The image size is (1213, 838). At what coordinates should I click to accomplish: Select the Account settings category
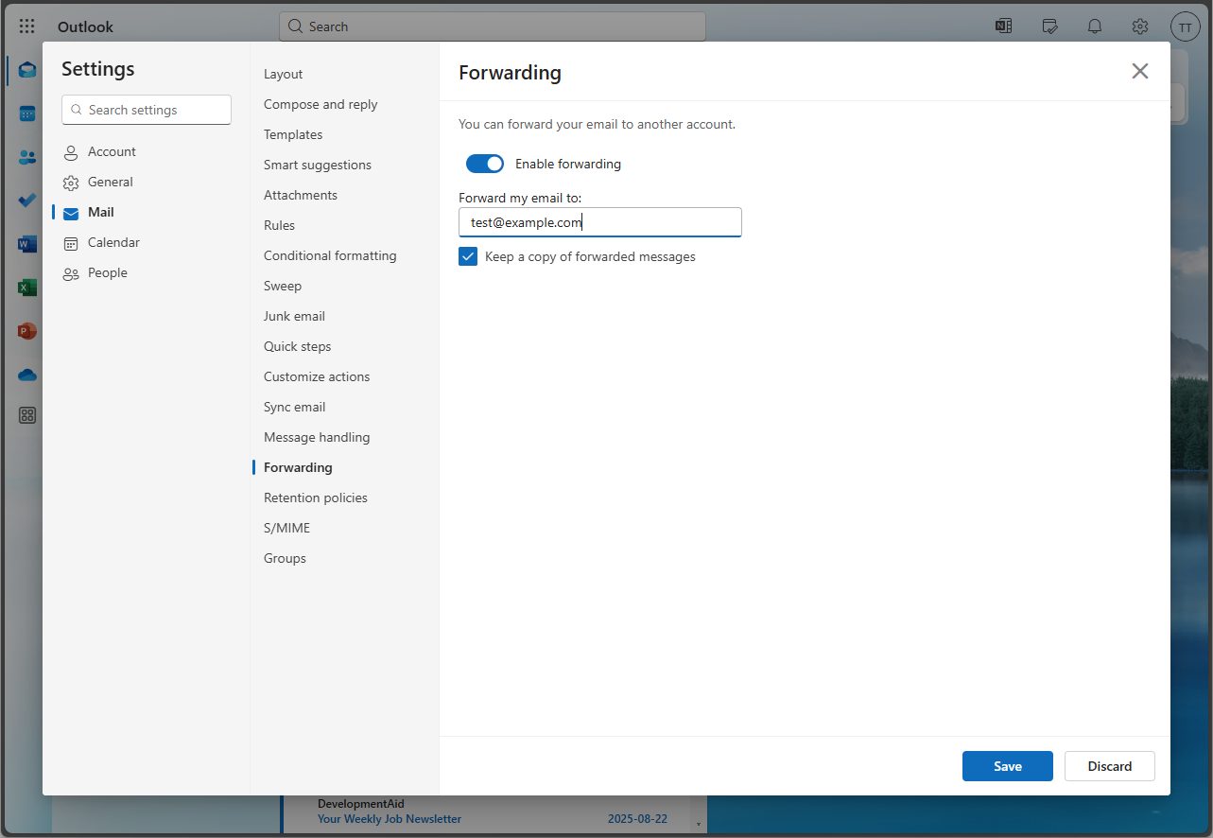[112, 151]
